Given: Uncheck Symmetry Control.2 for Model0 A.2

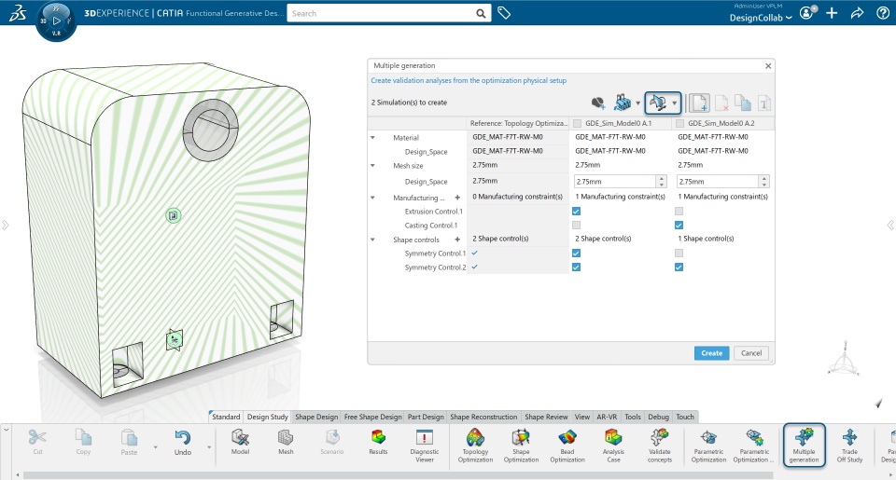Looking at the screenshot, I should coord(679,267).
